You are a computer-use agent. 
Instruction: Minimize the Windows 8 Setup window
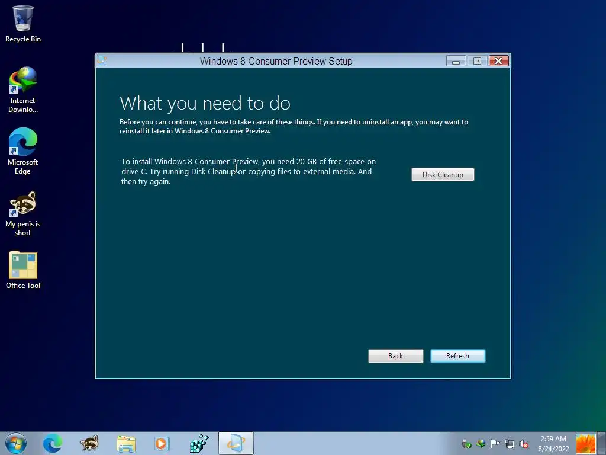456,61
